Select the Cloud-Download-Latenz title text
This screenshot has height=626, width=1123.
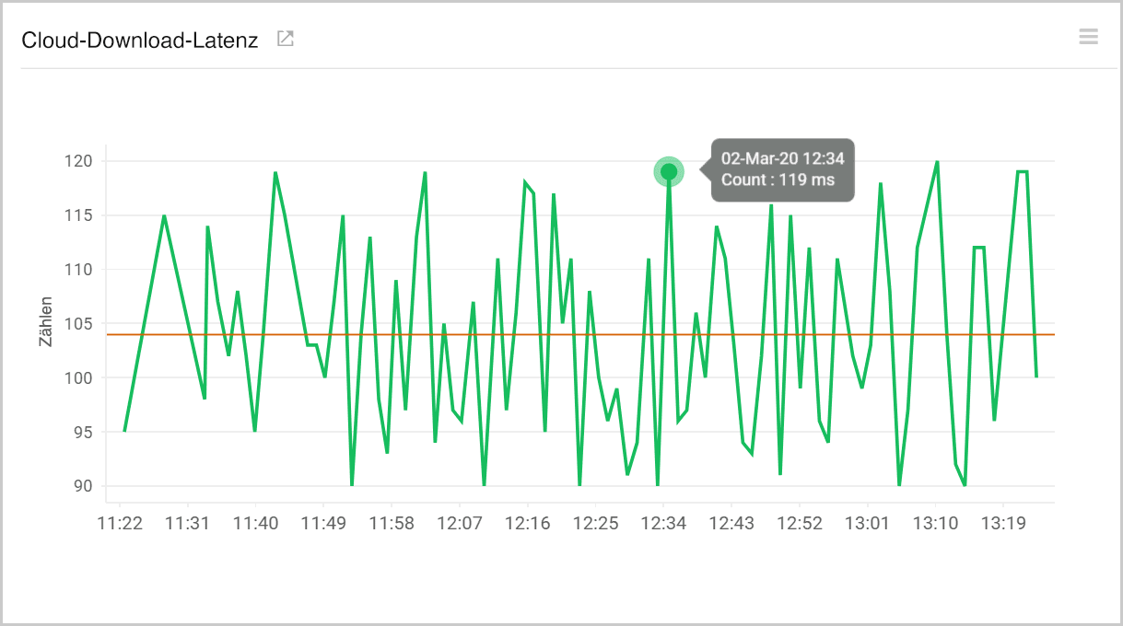pyautogui.click(x=140, y=41)
